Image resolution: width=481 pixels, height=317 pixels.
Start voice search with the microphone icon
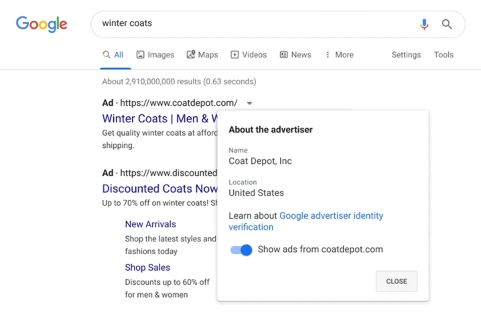[x=424, y=24]
